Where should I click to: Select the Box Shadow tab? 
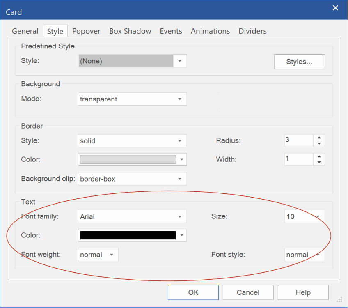(130, 31)
